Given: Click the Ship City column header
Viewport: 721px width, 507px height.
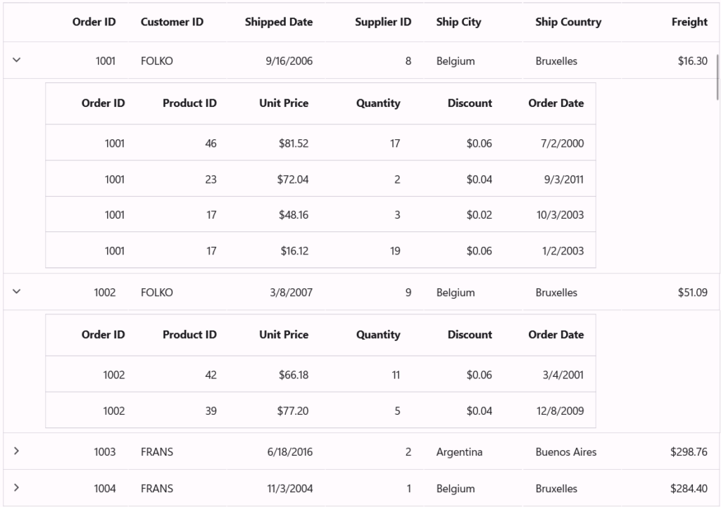Looking at the screenshot, I should point(458,22).
